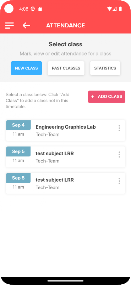Tap the bottom home gesture bar

[x=65, y=281]
